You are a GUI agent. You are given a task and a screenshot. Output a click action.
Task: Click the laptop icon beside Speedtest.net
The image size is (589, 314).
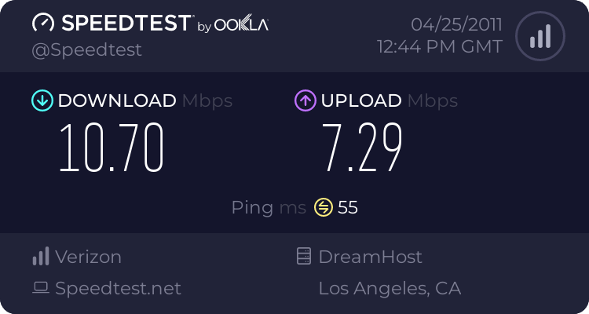pyautogui.click(x=41, y=288)
